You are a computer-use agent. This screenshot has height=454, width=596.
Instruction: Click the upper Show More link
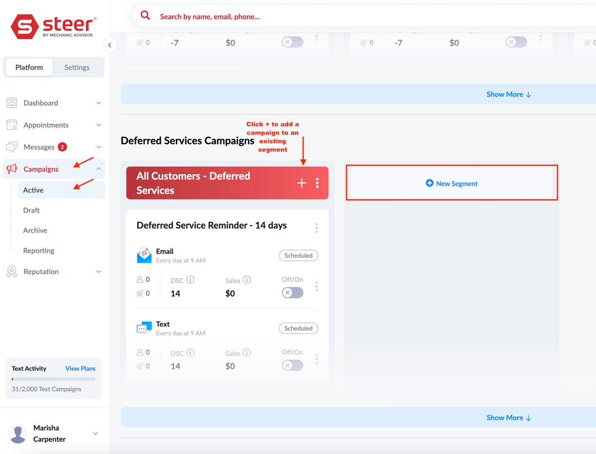509,94
